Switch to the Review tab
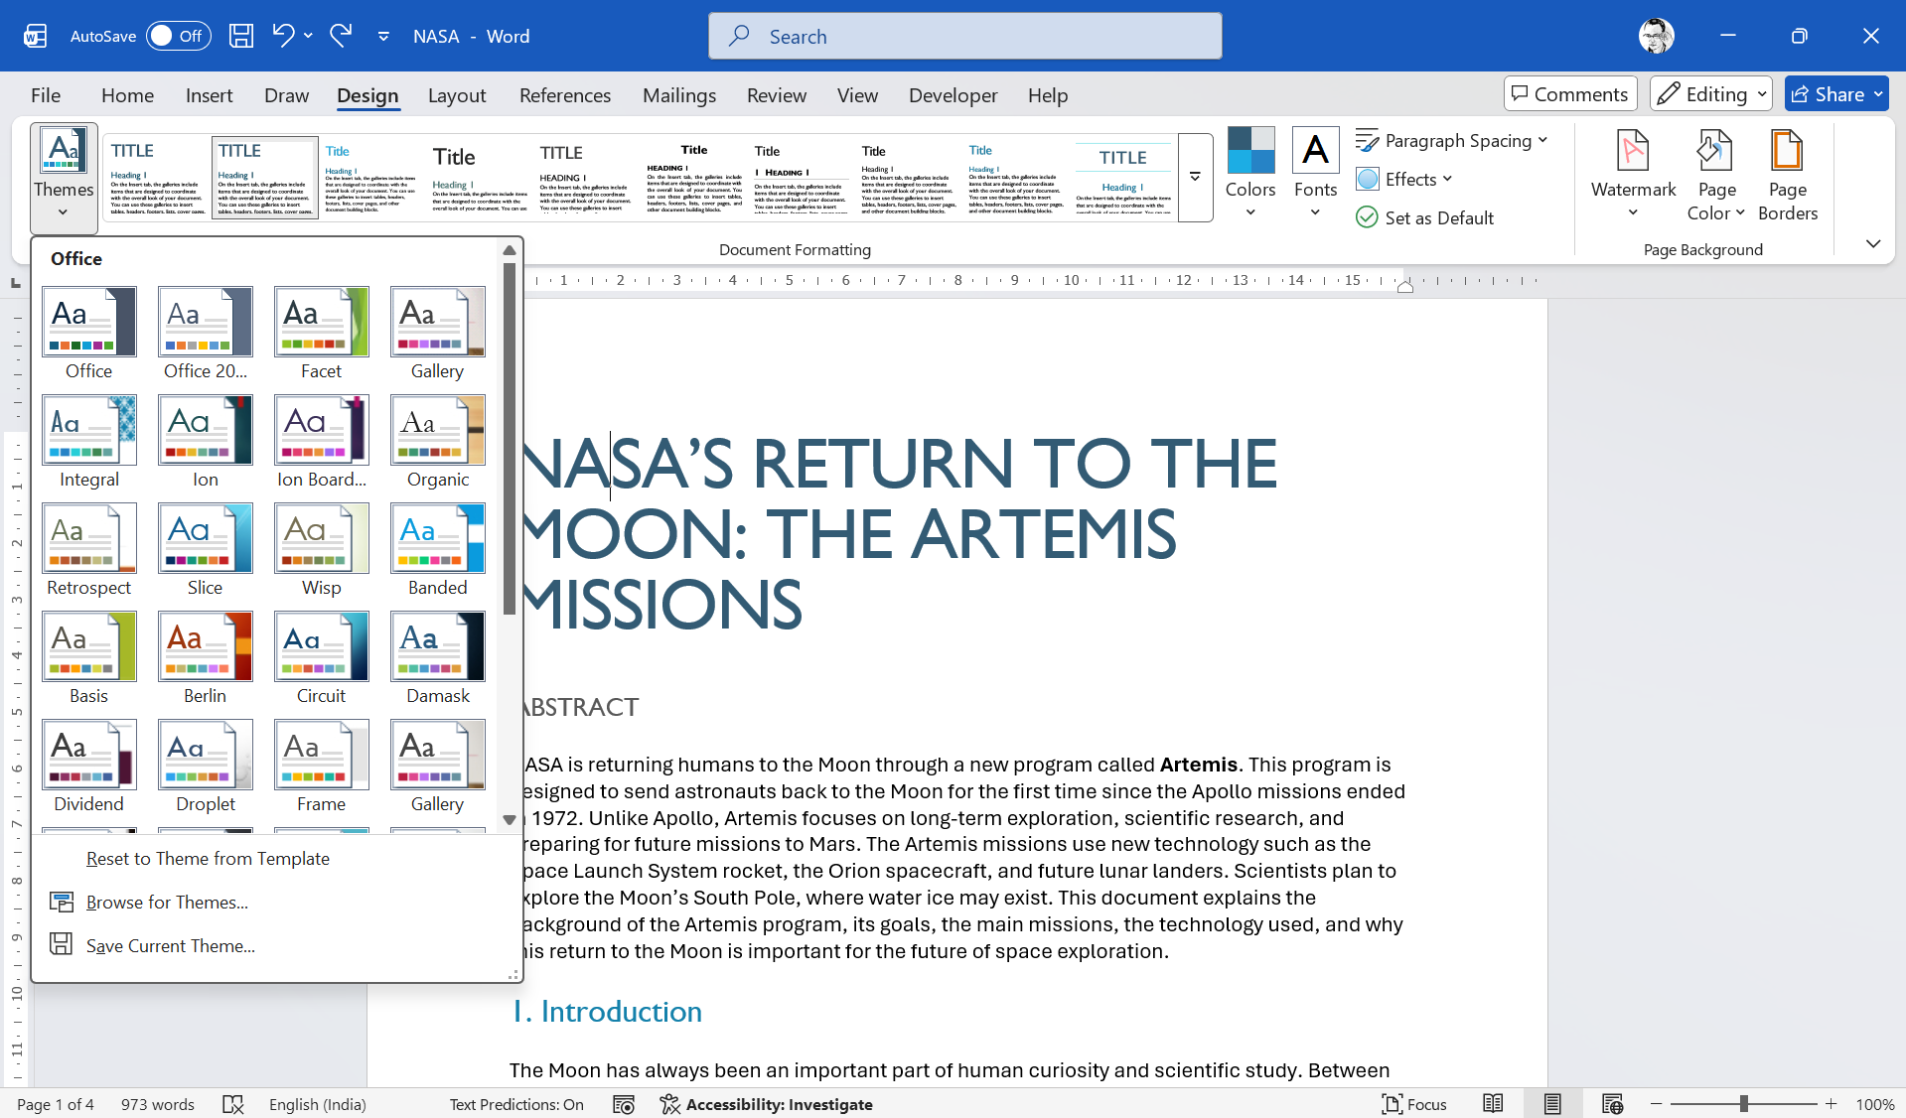 click(x=777, y=95)
